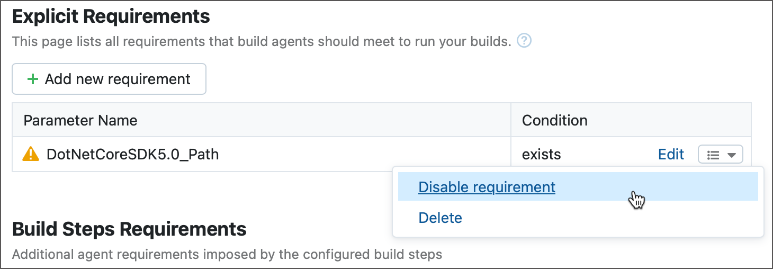The width and height of the screenshot is (773, 269).
Task: Expand the dropdown arrow beside Edit
Action: (732, 155)
